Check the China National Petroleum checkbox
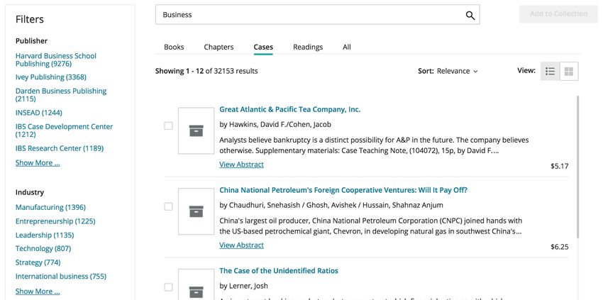 168,206
